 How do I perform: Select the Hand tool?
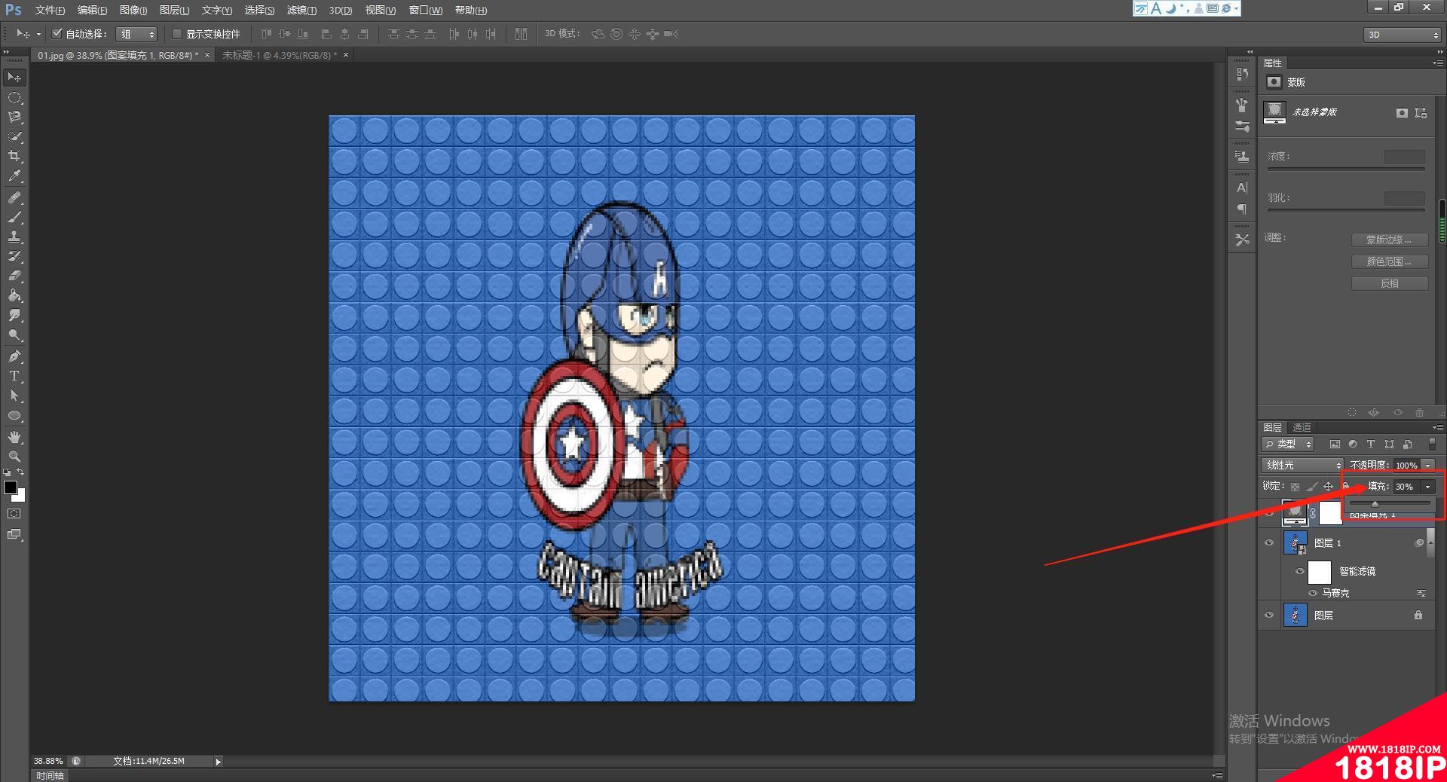click(x=14, y=437)
